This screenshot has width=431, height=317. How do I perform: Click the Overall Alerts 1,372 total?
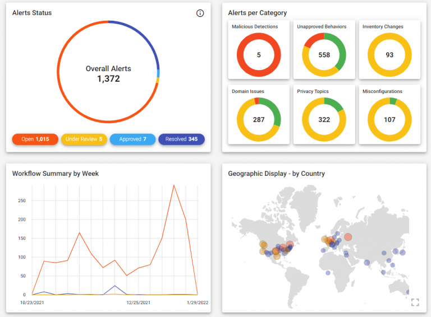tap(108, 74)
